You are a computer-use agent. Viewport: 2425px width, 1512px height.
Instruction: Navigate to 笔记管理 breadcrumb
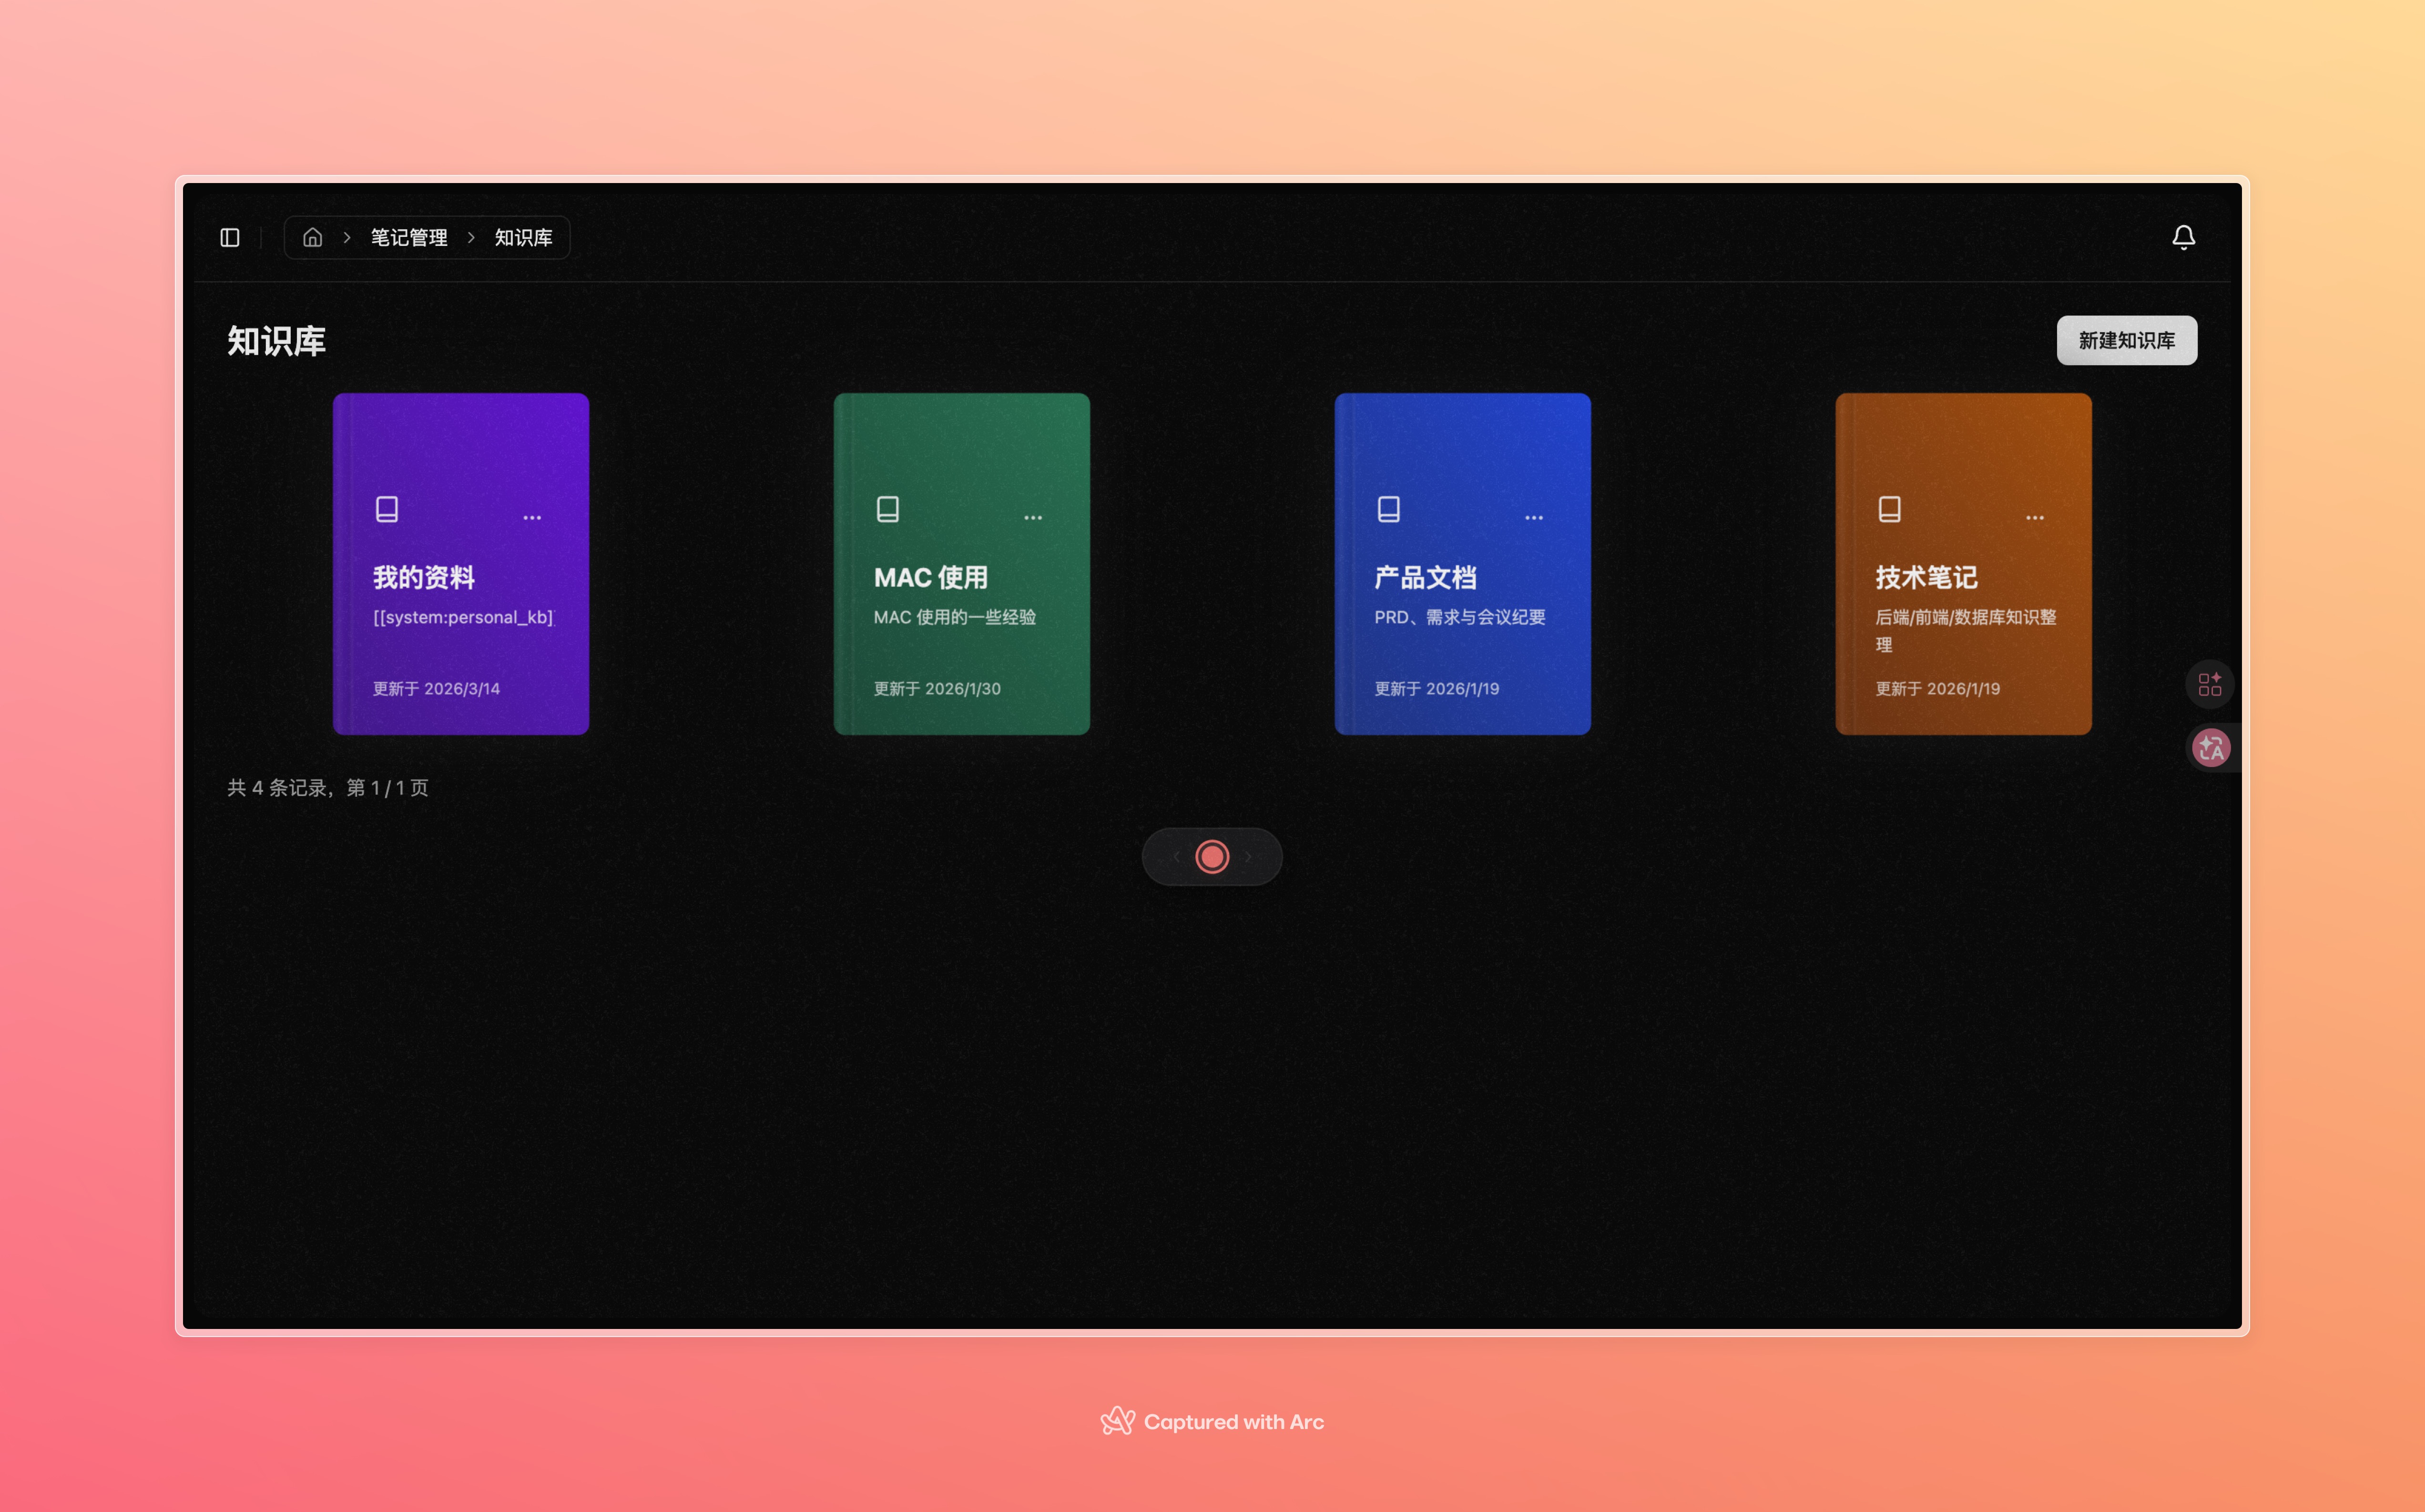409,237
